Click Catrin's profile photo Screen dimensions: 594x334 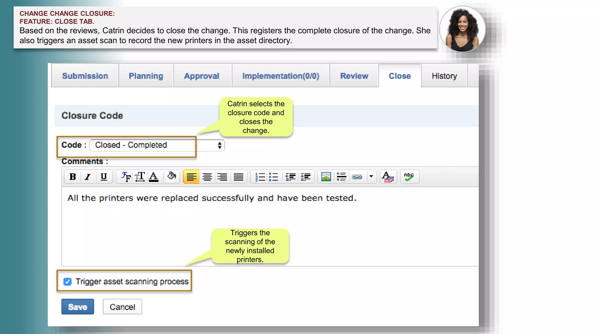click(x=462, y=29)
